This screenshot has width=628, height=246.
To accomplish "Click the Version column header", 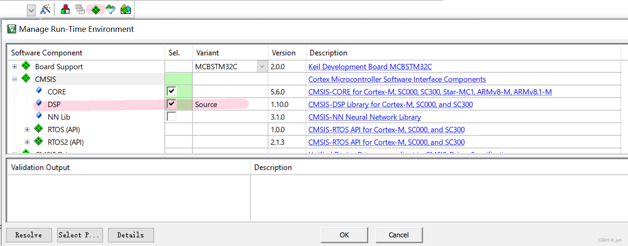I will 284,53.
